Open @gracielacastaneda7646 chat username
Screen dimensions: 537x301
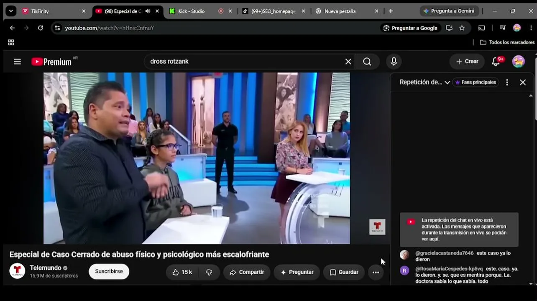click(445, 253)
